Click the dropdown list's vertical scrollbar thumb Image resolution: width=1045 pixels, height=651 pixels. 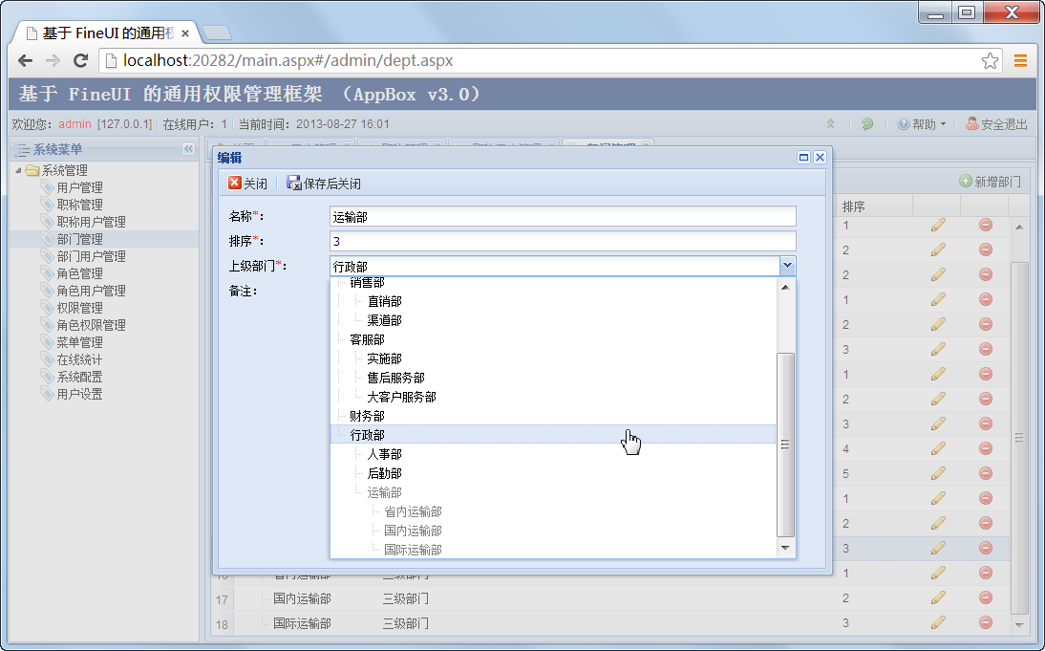click(x=785, y=445)
